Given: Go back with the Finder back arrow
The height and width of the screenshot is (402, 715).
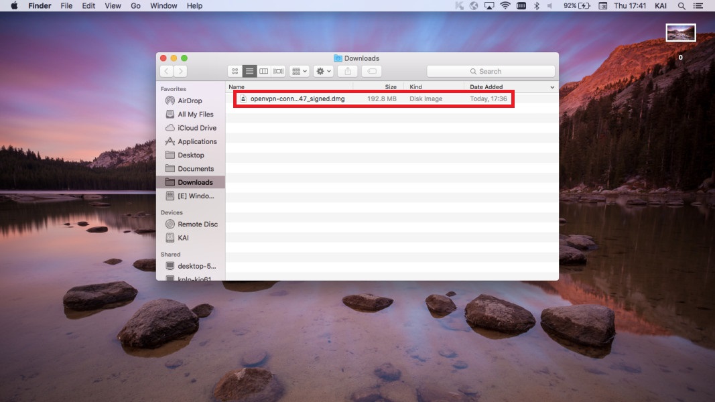Looking at the screenshot, I should click(x=166, y=71).
